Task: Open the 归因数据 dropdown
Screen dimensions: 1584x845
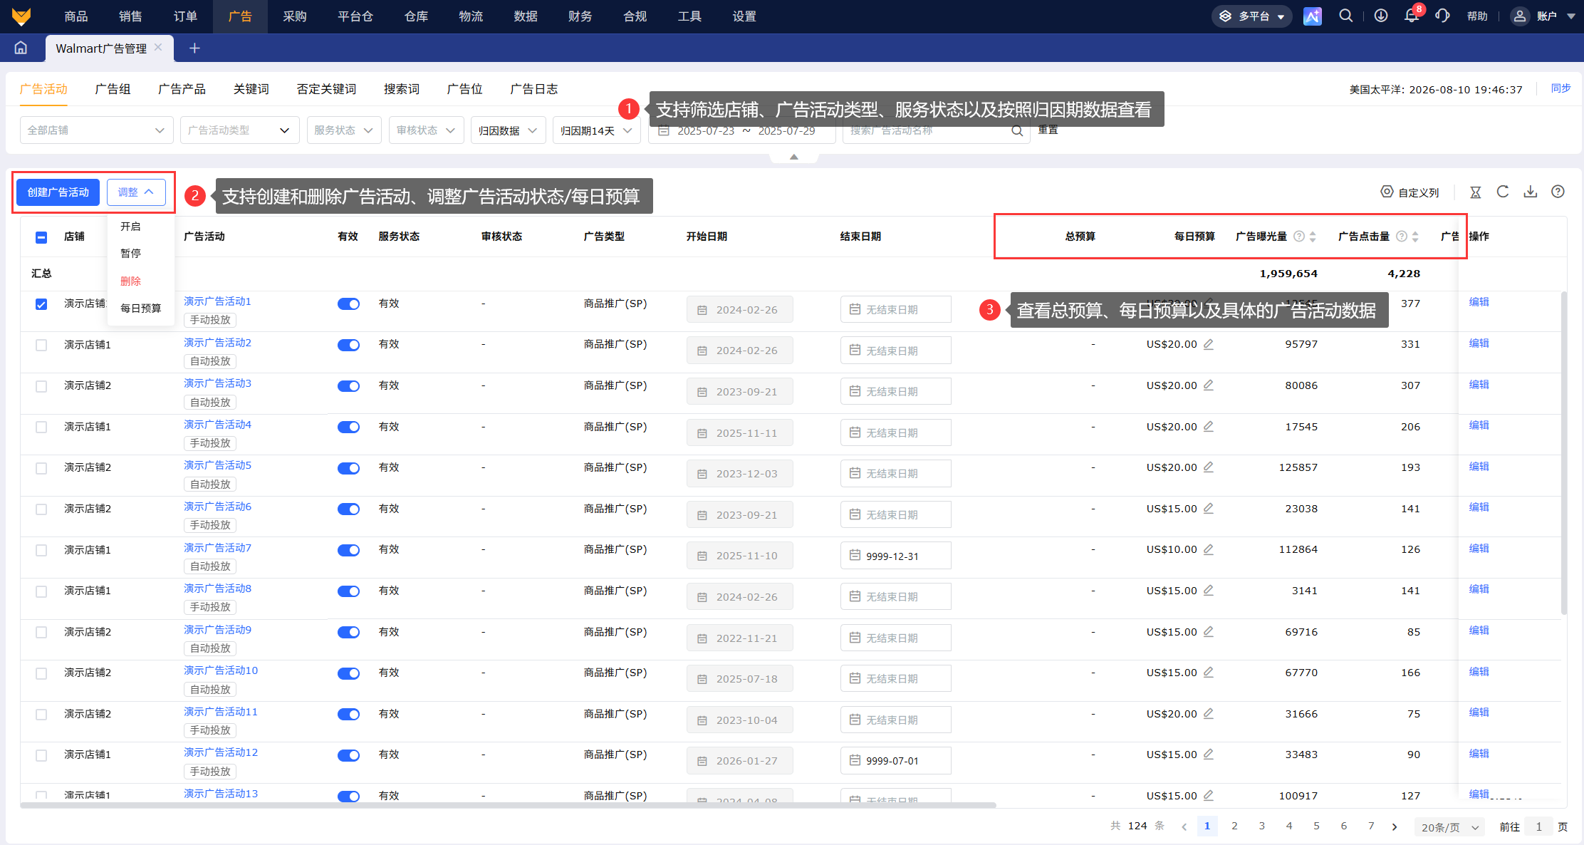Action: (x=508, y=130)
